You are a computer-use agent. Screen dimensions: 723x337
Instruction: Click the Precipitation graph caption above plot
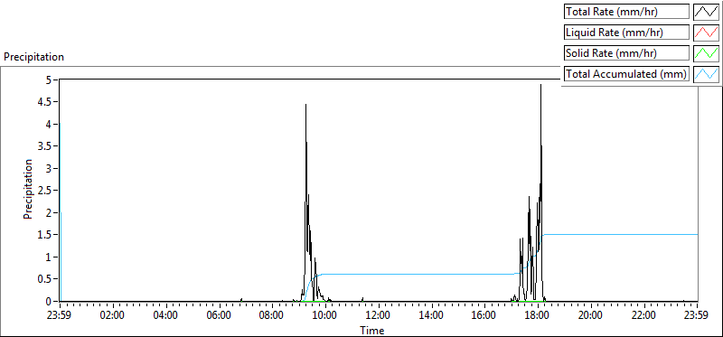click(x=33, y=57)
